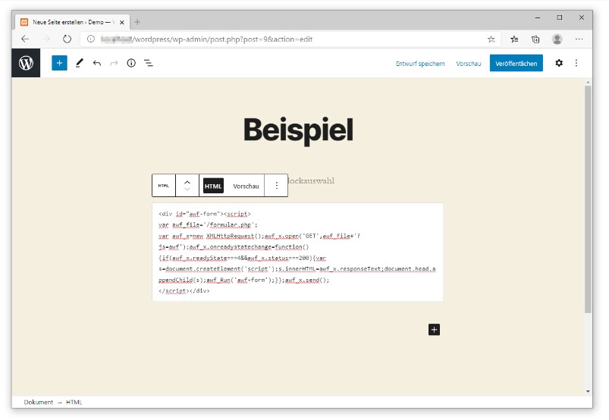This screenshot has height=420, width=609.
Task: Open the editor more options menu
Action: click(576, 63)
